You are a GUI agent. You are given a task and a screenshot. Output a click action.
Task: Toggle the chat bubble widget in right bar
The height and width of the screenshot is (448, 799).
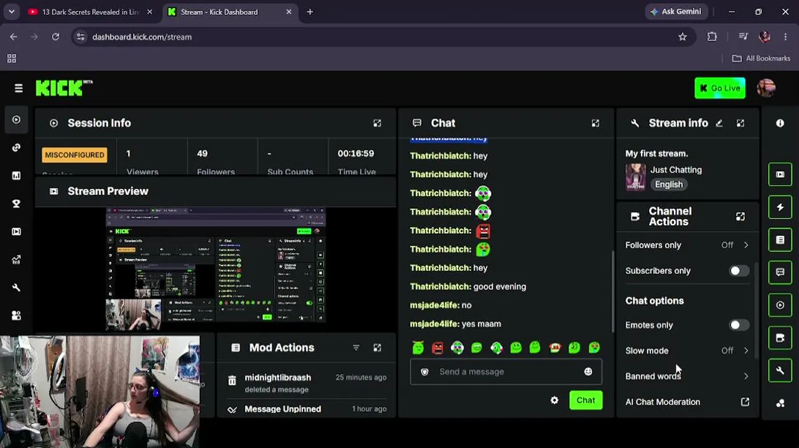[x=780, y=273]
